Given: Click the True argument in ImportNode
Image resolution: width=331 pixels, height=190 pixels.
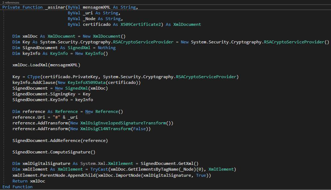Looking at the screenshot, I should pyautogui.click(x=201, y=175).
